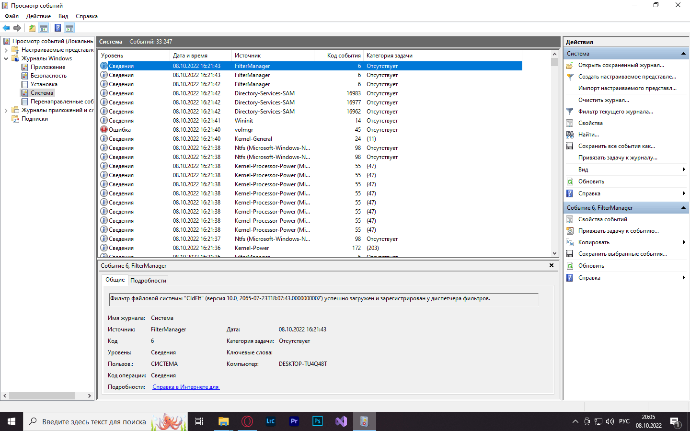Sort by Код события column header
The height and width of the screenshot is (431, 690).
[x=339, y=56]
